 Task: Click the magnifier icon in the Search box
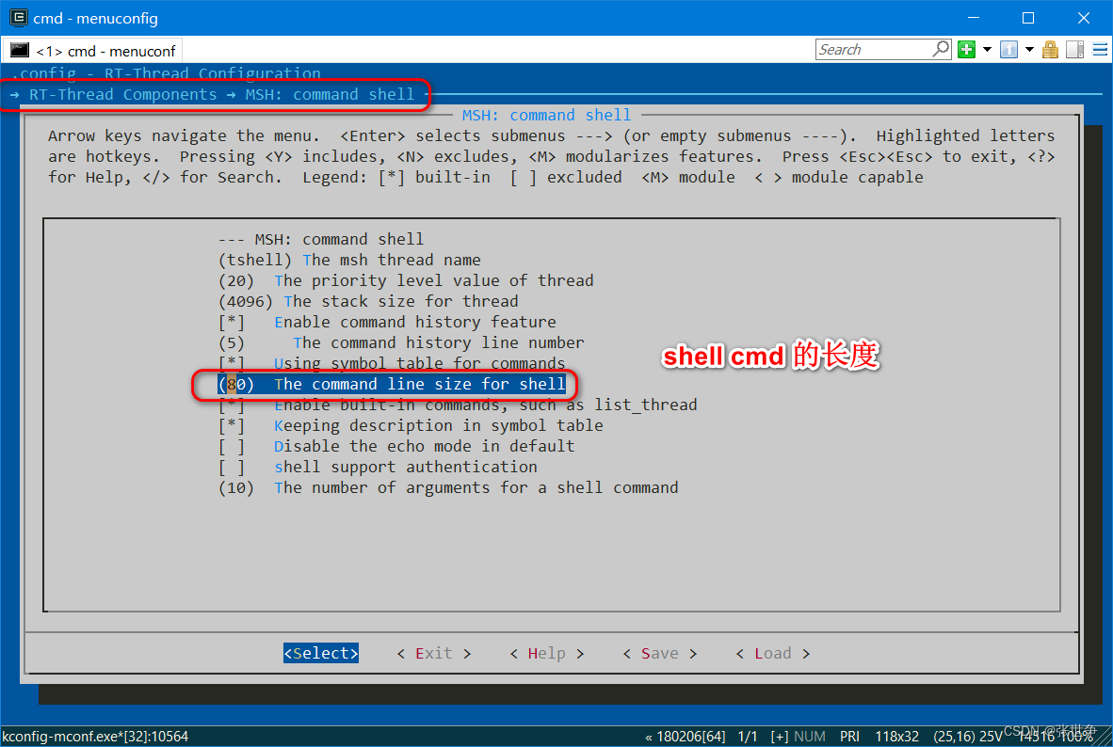point(941,49)
